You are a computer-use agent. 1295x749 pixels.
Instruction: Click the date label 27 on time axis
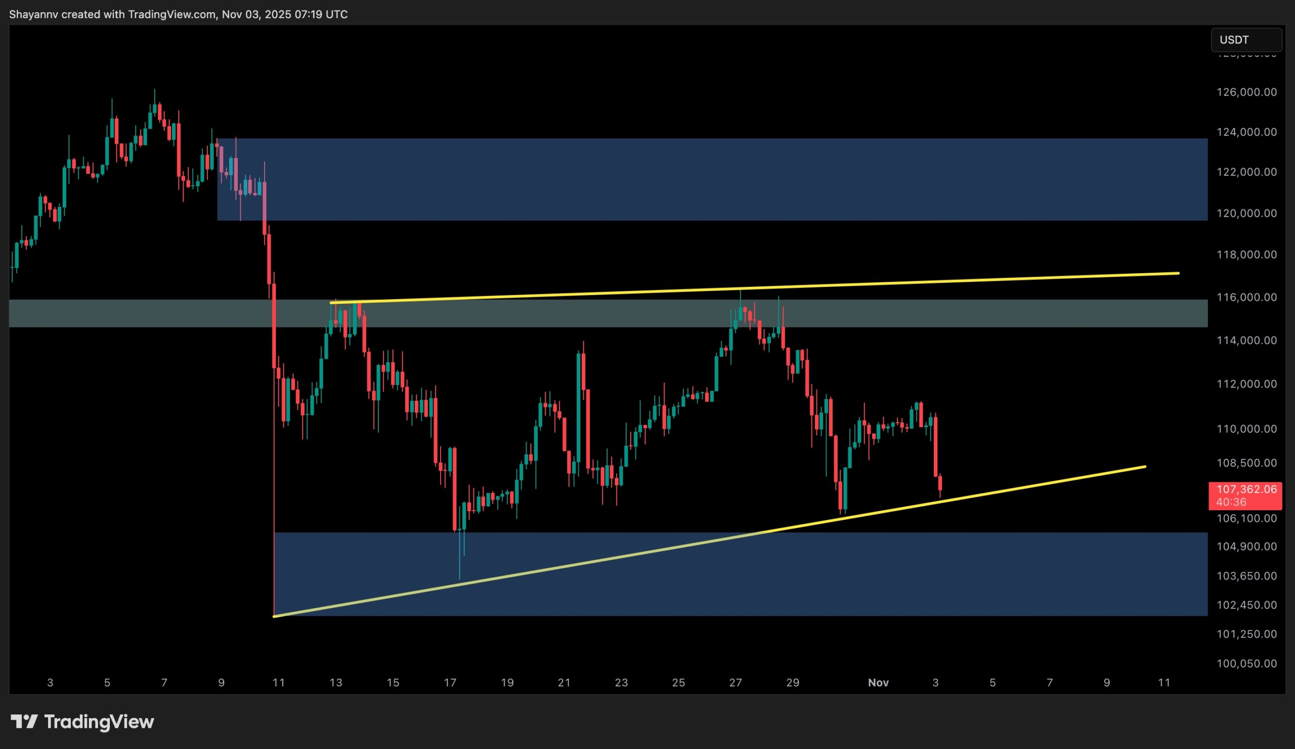point(736,683)
